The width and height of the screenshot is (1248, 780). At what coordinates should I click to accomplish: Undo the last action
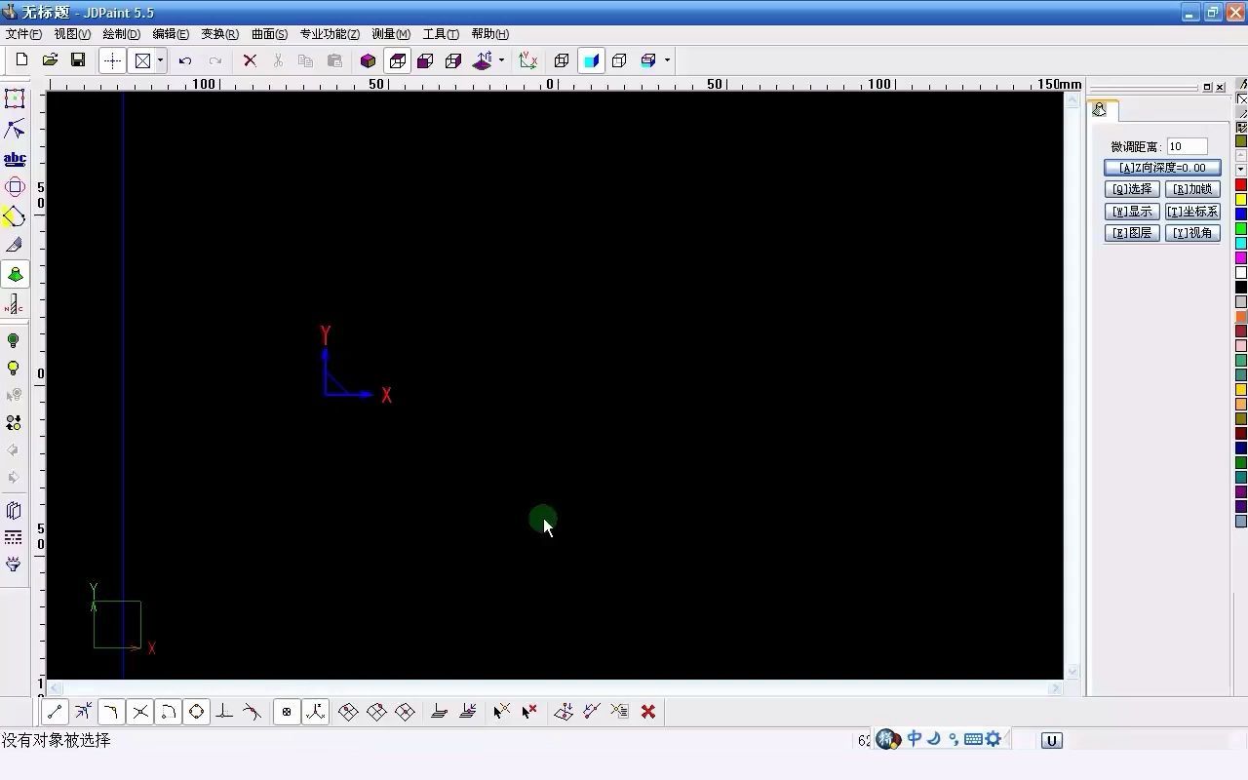[x=185, y=60]
